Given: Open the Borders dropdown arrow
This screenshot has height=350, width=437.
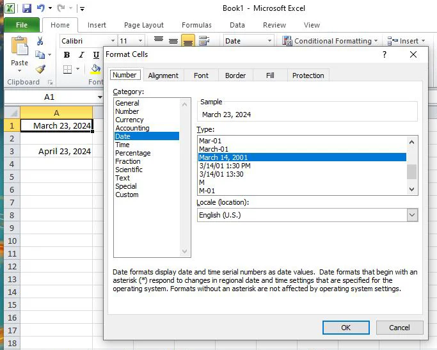Looking at the screenshot, I should click(78, 69).
